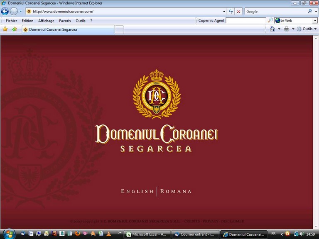This screenshot has height=239, width=319.
Task: Click the Add to Favorites icon
Action: (x=15, y=29)
